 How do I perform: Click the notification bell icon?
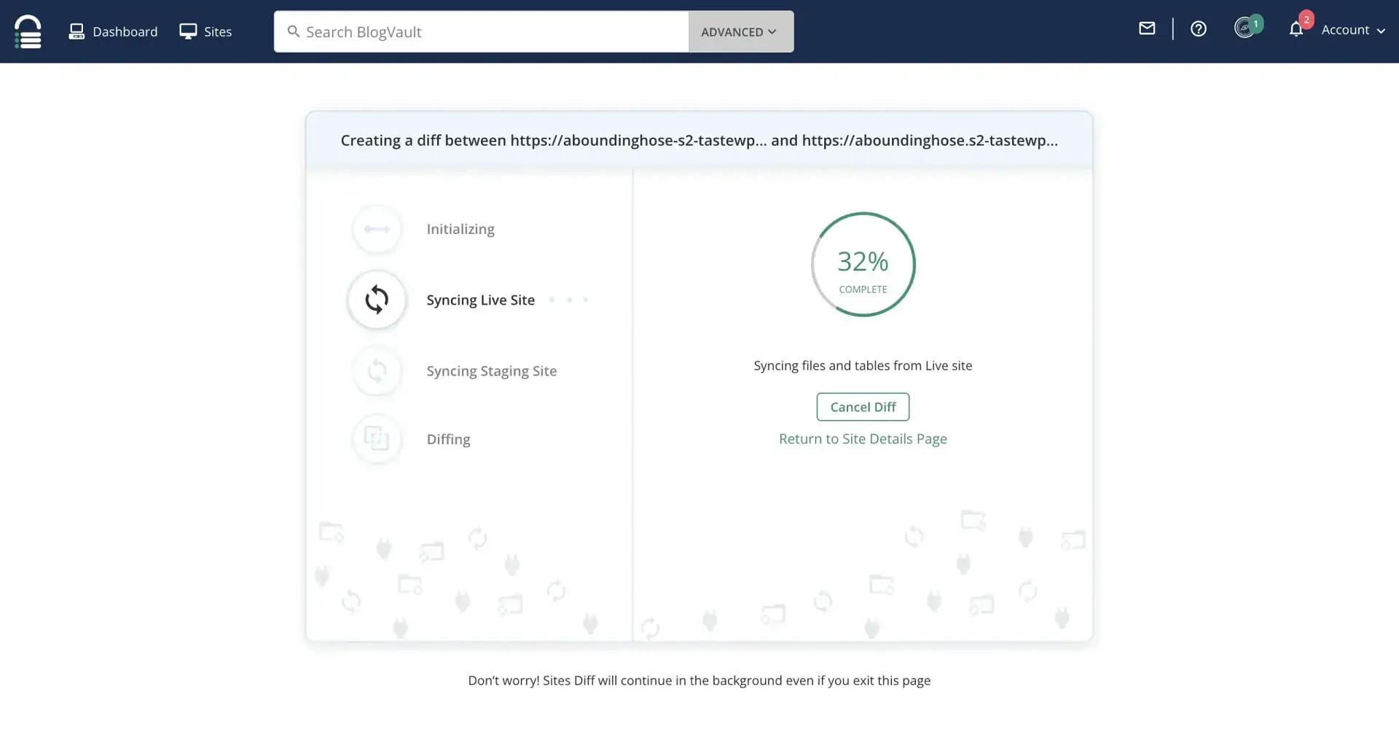click(1297, 30)
